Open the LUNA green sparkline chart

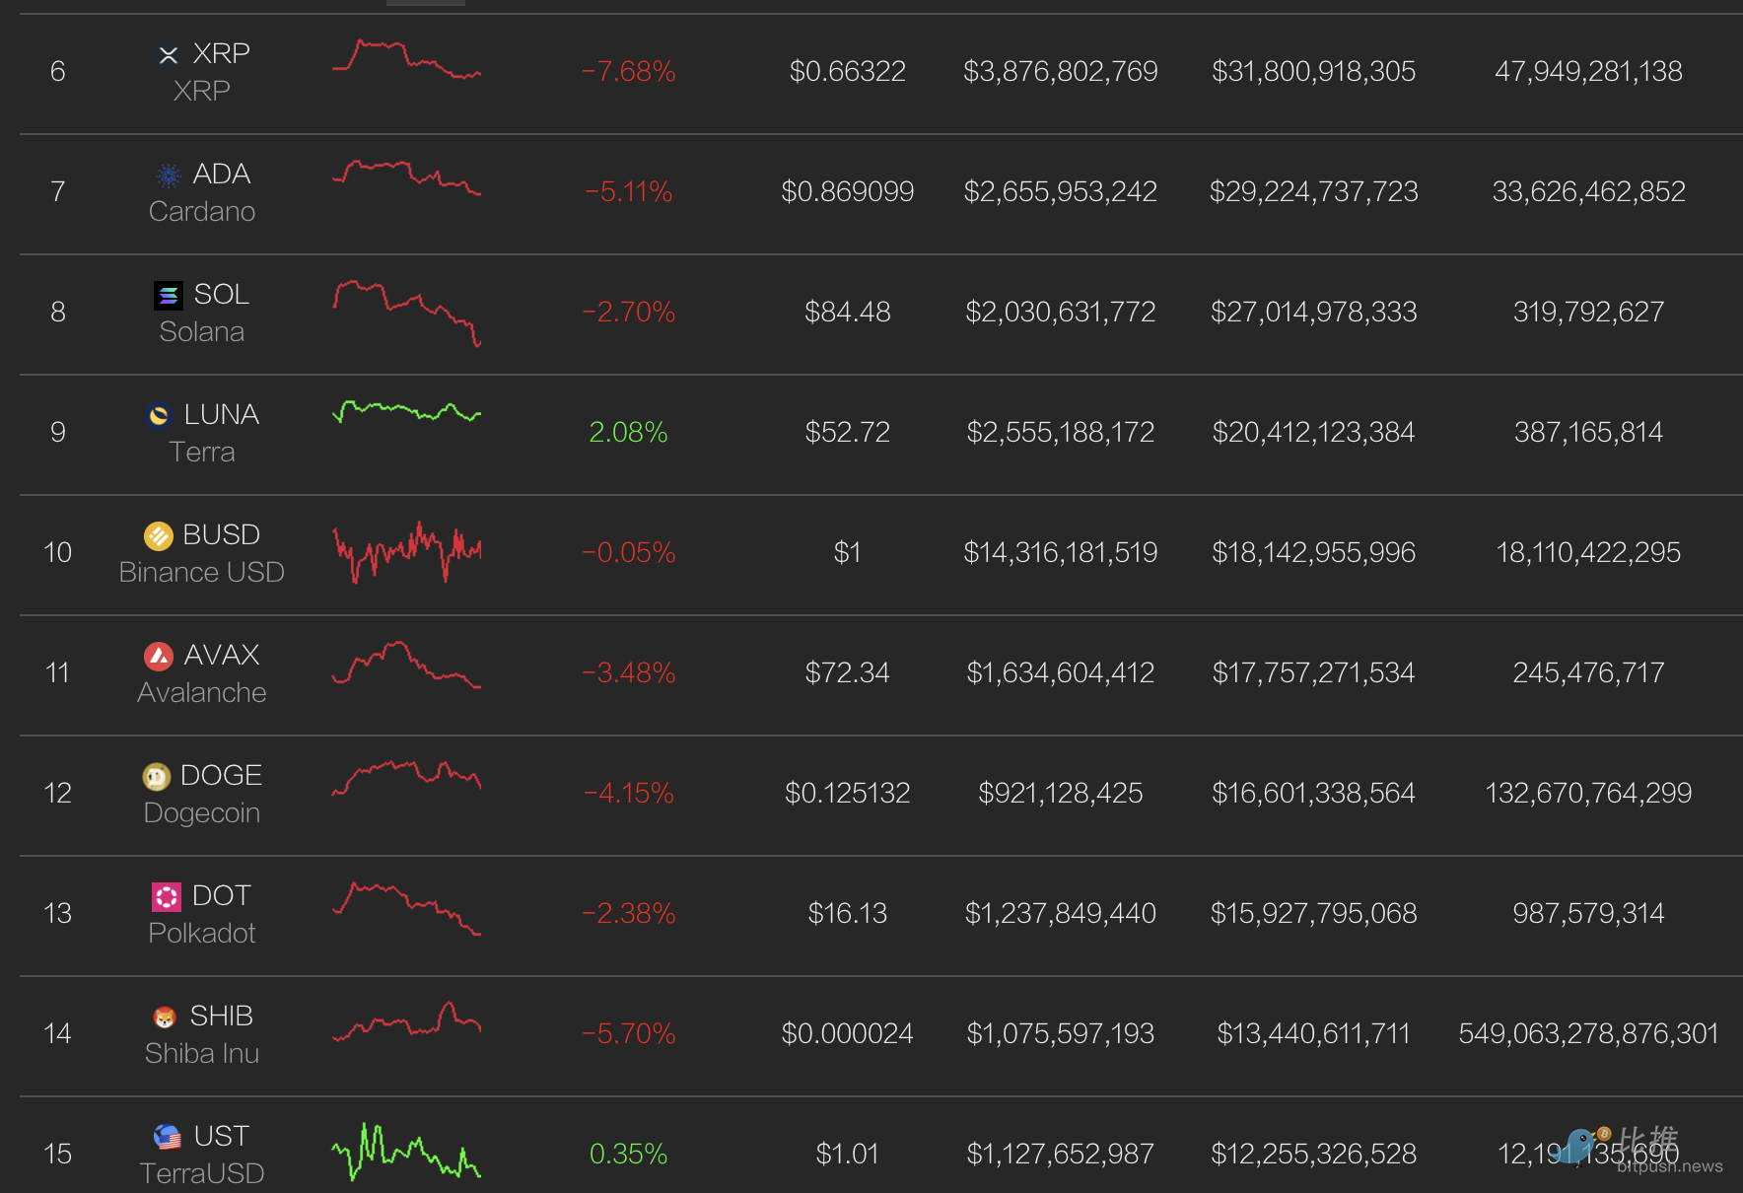406,412
